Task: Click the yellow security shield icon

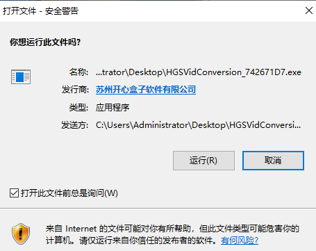Action: point(21,234)
